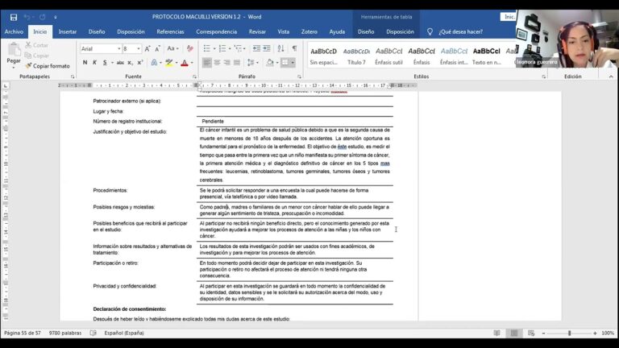
Task: Align text right
Action: 227,62
